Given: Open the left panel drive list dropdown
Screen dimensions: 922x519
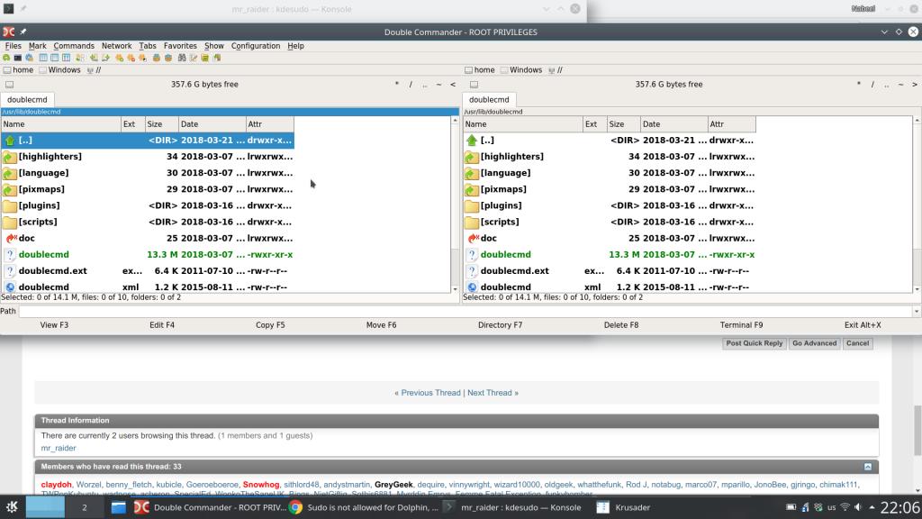Looking at the screenshot, I should (x=9, y=85).
